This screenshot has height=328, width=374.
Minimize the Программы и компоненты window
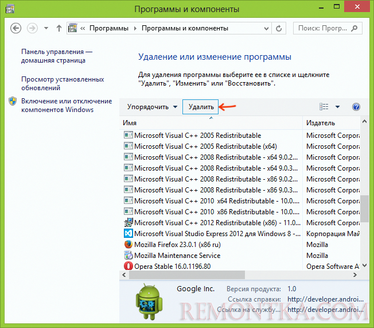321,7
